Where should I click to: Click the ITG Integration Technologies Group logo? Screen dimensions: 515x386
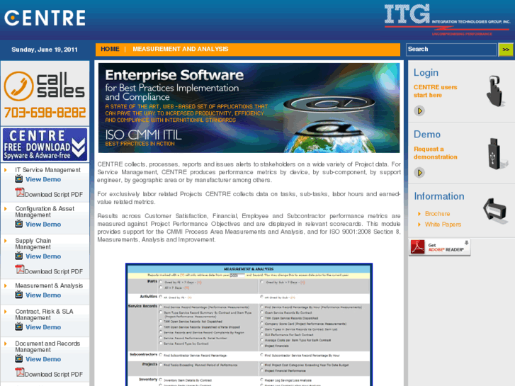pyautogui.click(x=447, y=19)
